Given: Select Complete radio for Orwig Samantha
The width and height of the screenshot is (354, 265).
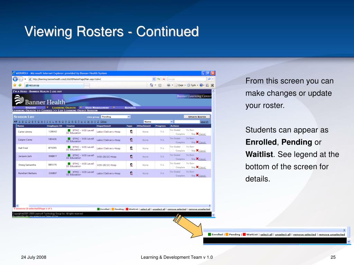Looking at the screenshot, I should click(x=173, y=167).
